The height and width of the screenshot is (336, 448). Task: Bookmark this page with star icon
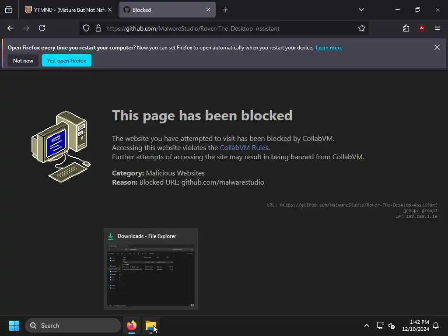pyautogui.click(x=362, y=28)
